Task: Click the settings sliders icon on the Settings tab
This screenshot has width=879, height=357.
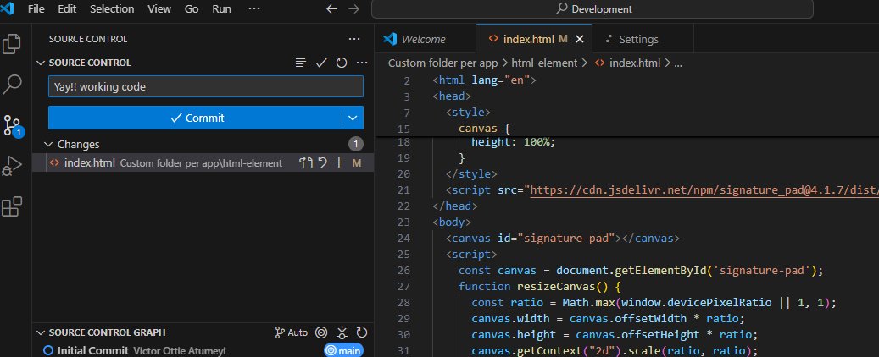Action: coord(609,39)
